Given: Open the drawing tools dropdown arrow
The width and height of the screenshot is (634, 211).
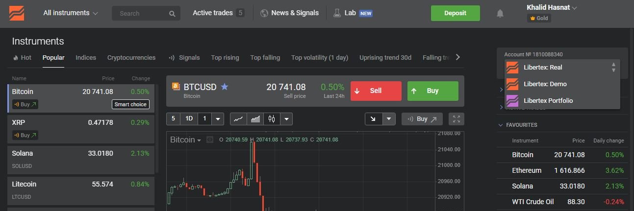Looking at the screenshot, I should tap(389, 119).
